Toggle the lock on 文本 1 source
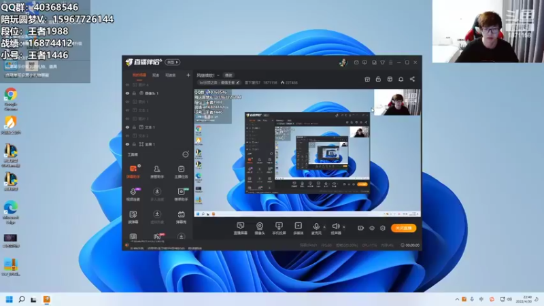The image size is (544, 306). point(134,127)
